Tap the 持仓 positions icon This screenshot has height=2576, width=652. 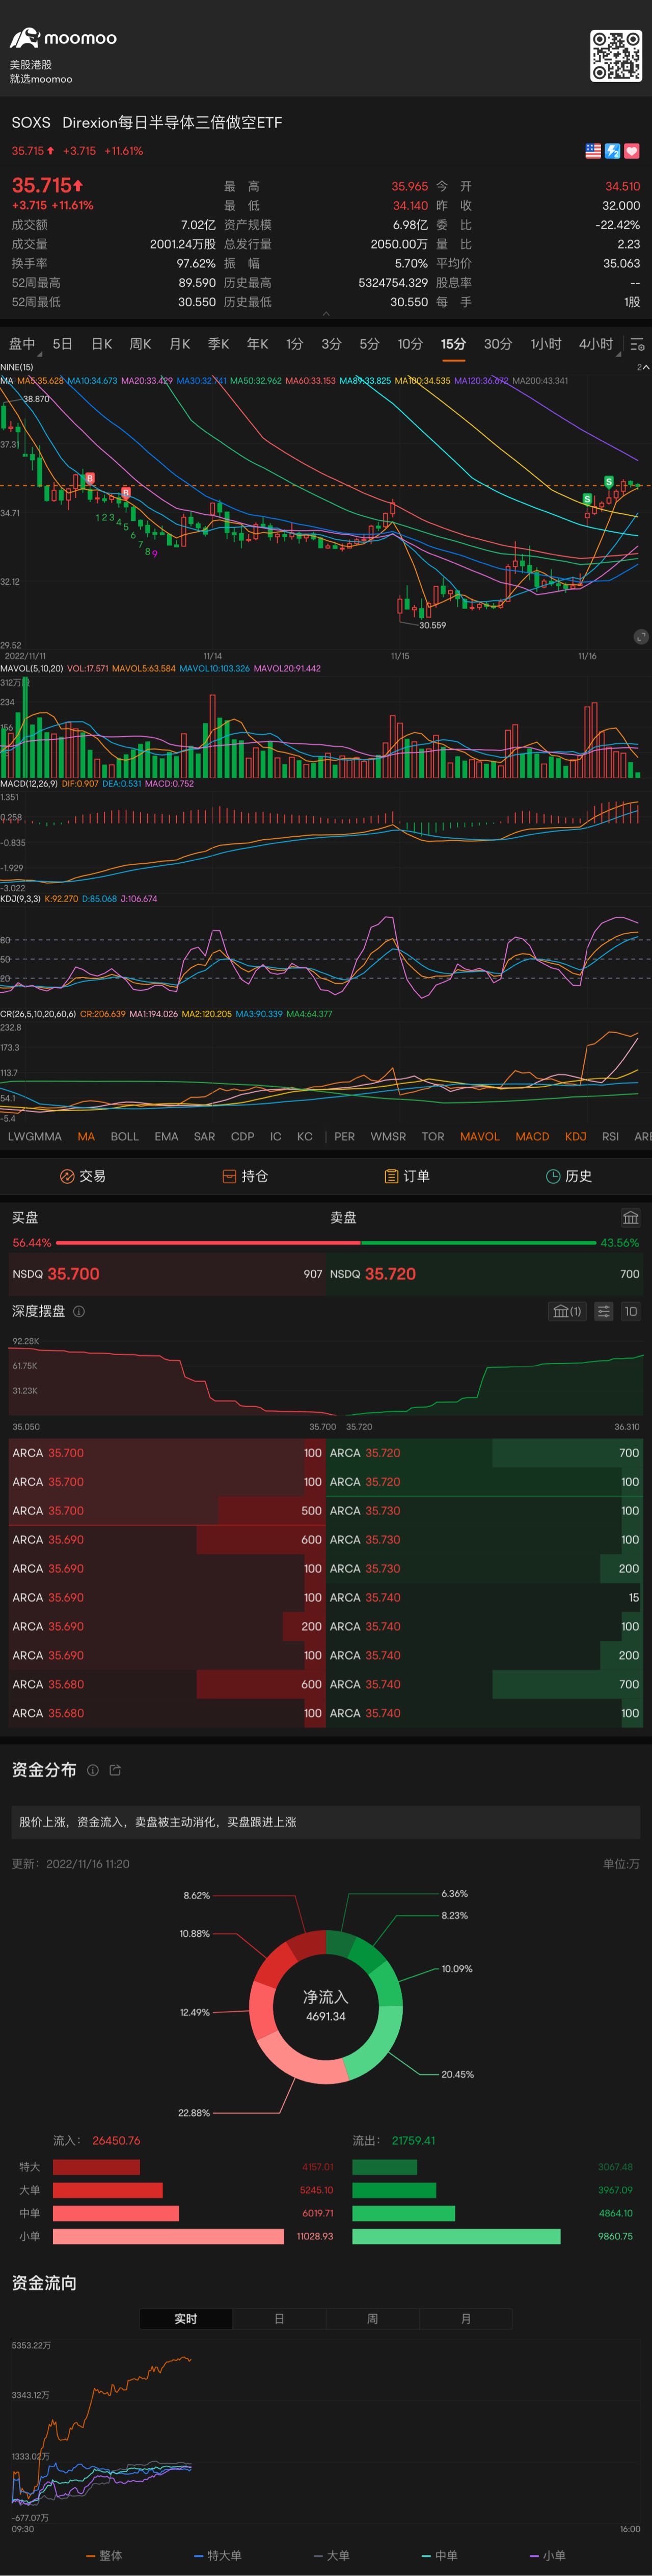coord(230,1176)
